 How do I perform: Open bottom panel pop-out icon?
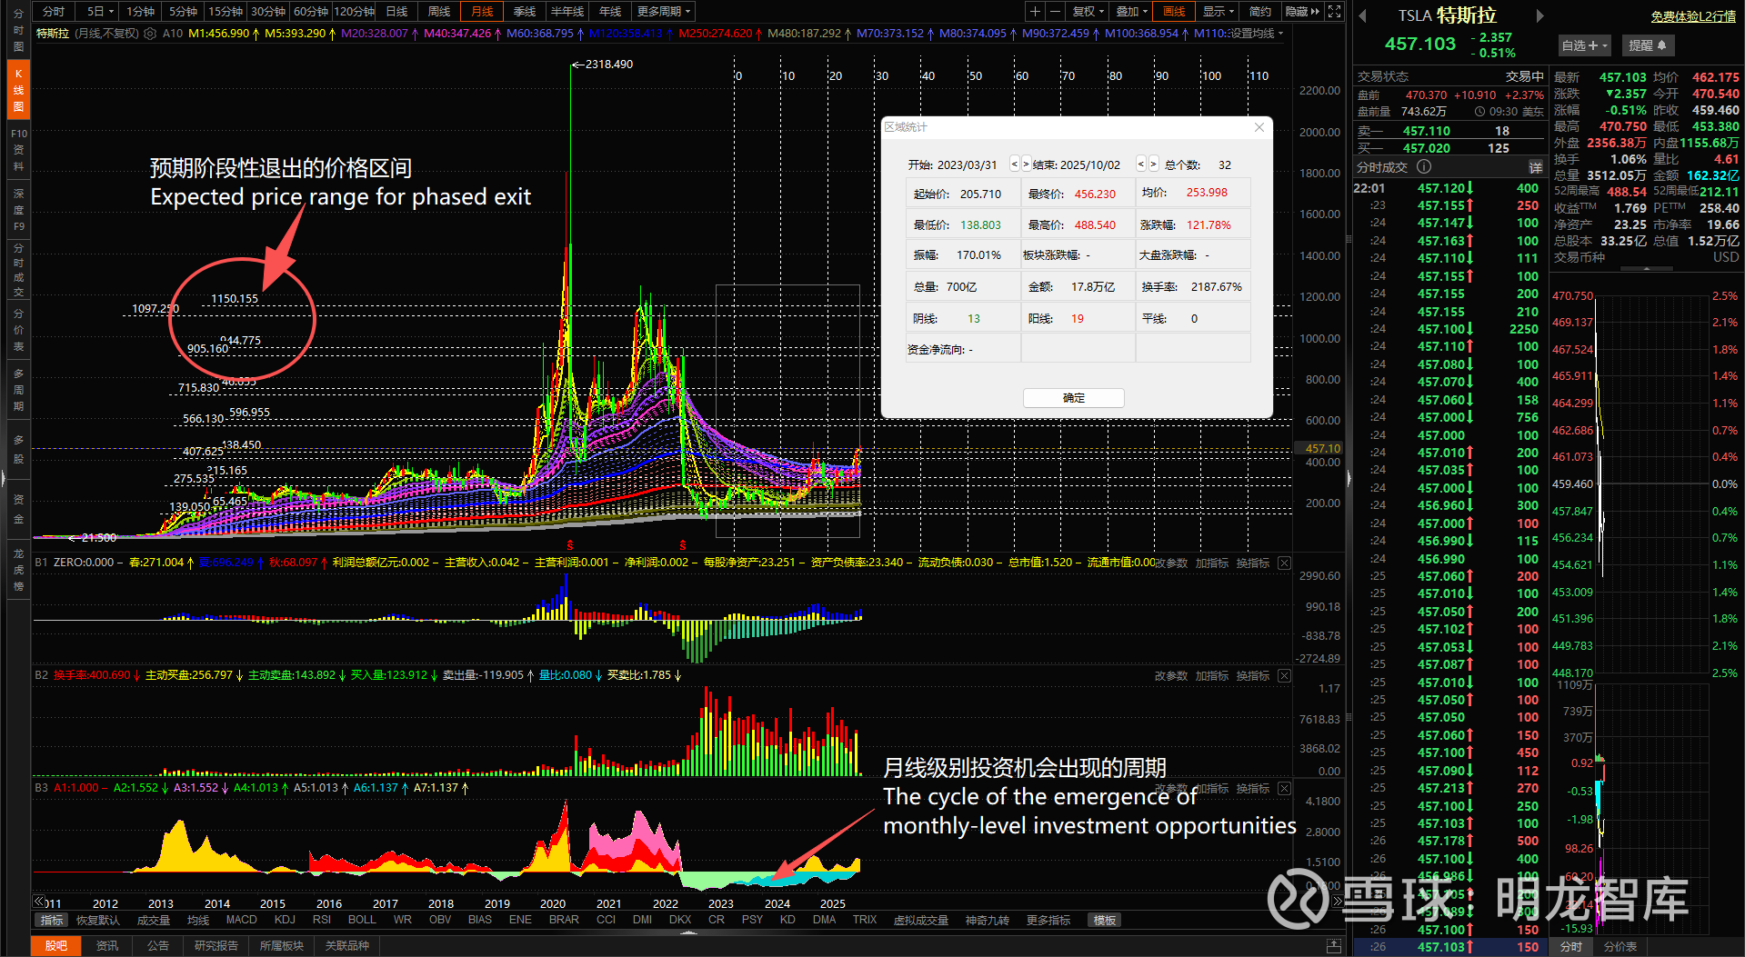pos(1334,946)
